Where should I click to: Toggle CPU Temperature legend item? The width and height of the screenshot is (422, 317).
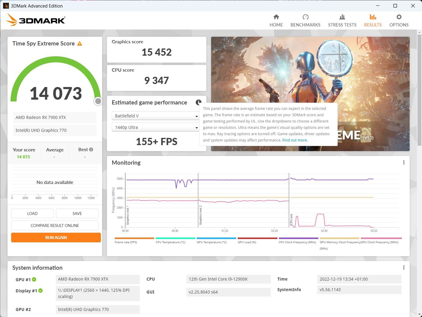coord(175,240)
